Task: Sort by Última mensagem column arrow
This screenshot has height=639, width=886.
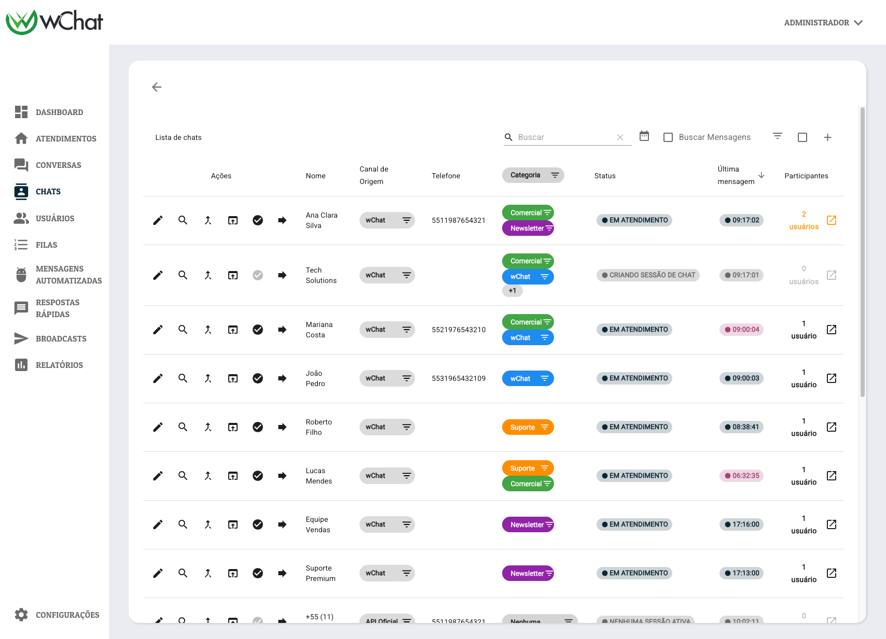Action: 762,175
